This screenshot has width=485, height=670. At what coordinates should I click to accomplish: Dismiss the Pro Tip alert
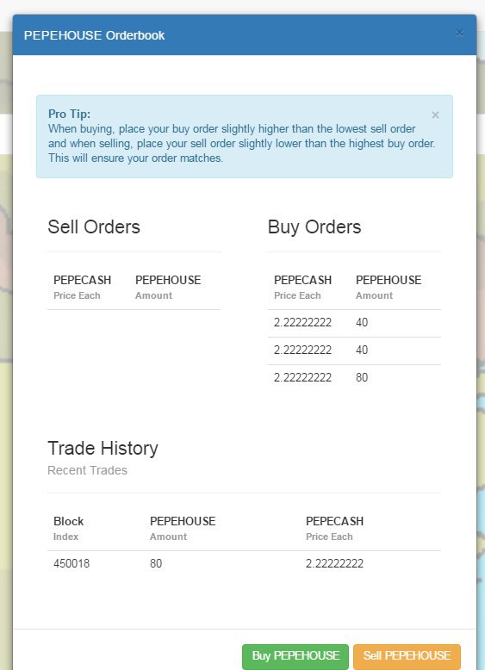click(x=435, y=115)
